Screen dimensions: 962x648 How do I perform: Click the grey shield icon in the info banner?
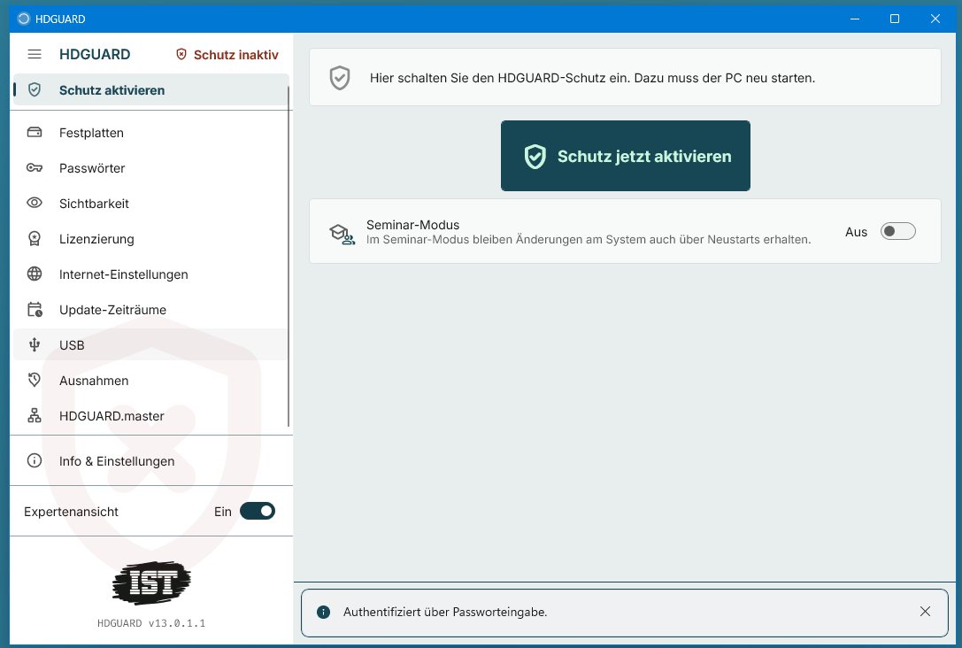coord(340,78)
